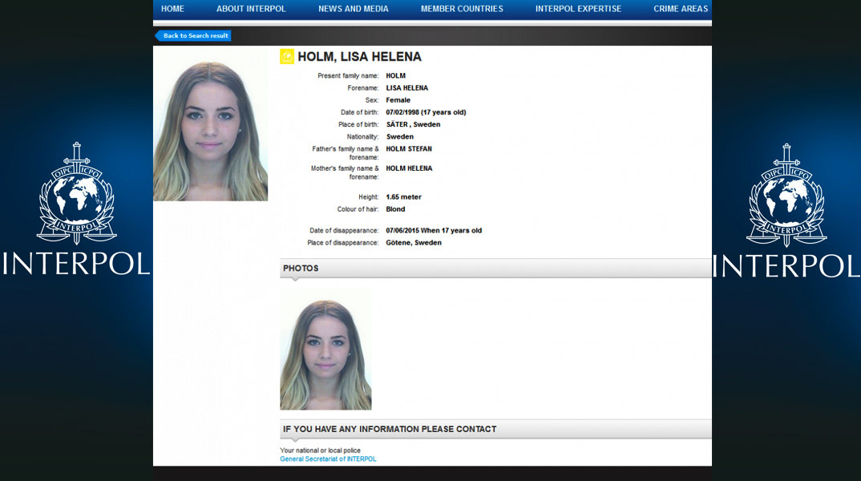Open the thumbnail under the PHOTOS section

point(325,350)
